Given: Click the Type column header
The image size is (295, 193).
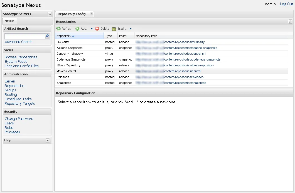Looking at the screenshot, I should tap(111, 36).
